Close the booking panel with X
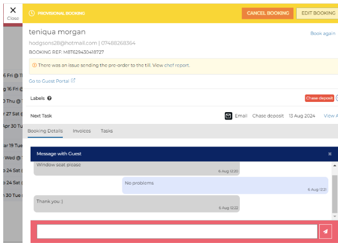Screen dimensions: 338x243 tap(13, 12)
